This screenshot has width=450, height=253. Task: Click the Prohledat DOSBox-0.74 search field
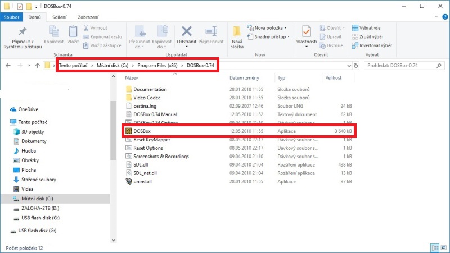pyautogui.click(x=404, y=66)
